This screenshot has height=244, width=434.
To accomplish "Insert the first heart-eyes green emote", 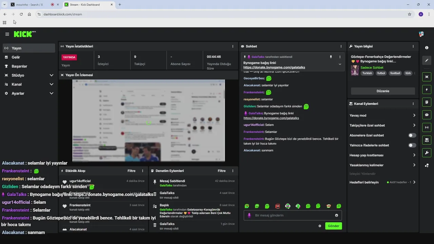I will click(x=247, y=206).
